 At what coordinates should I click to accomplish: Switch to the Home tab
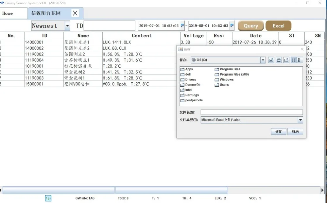point(8,13)
